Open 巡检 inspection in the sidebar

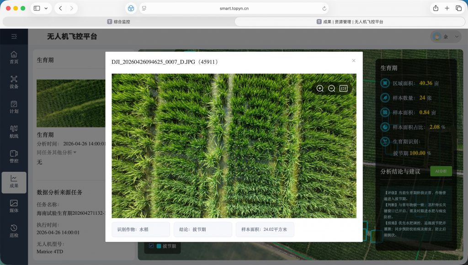click(x=14, y=231)
